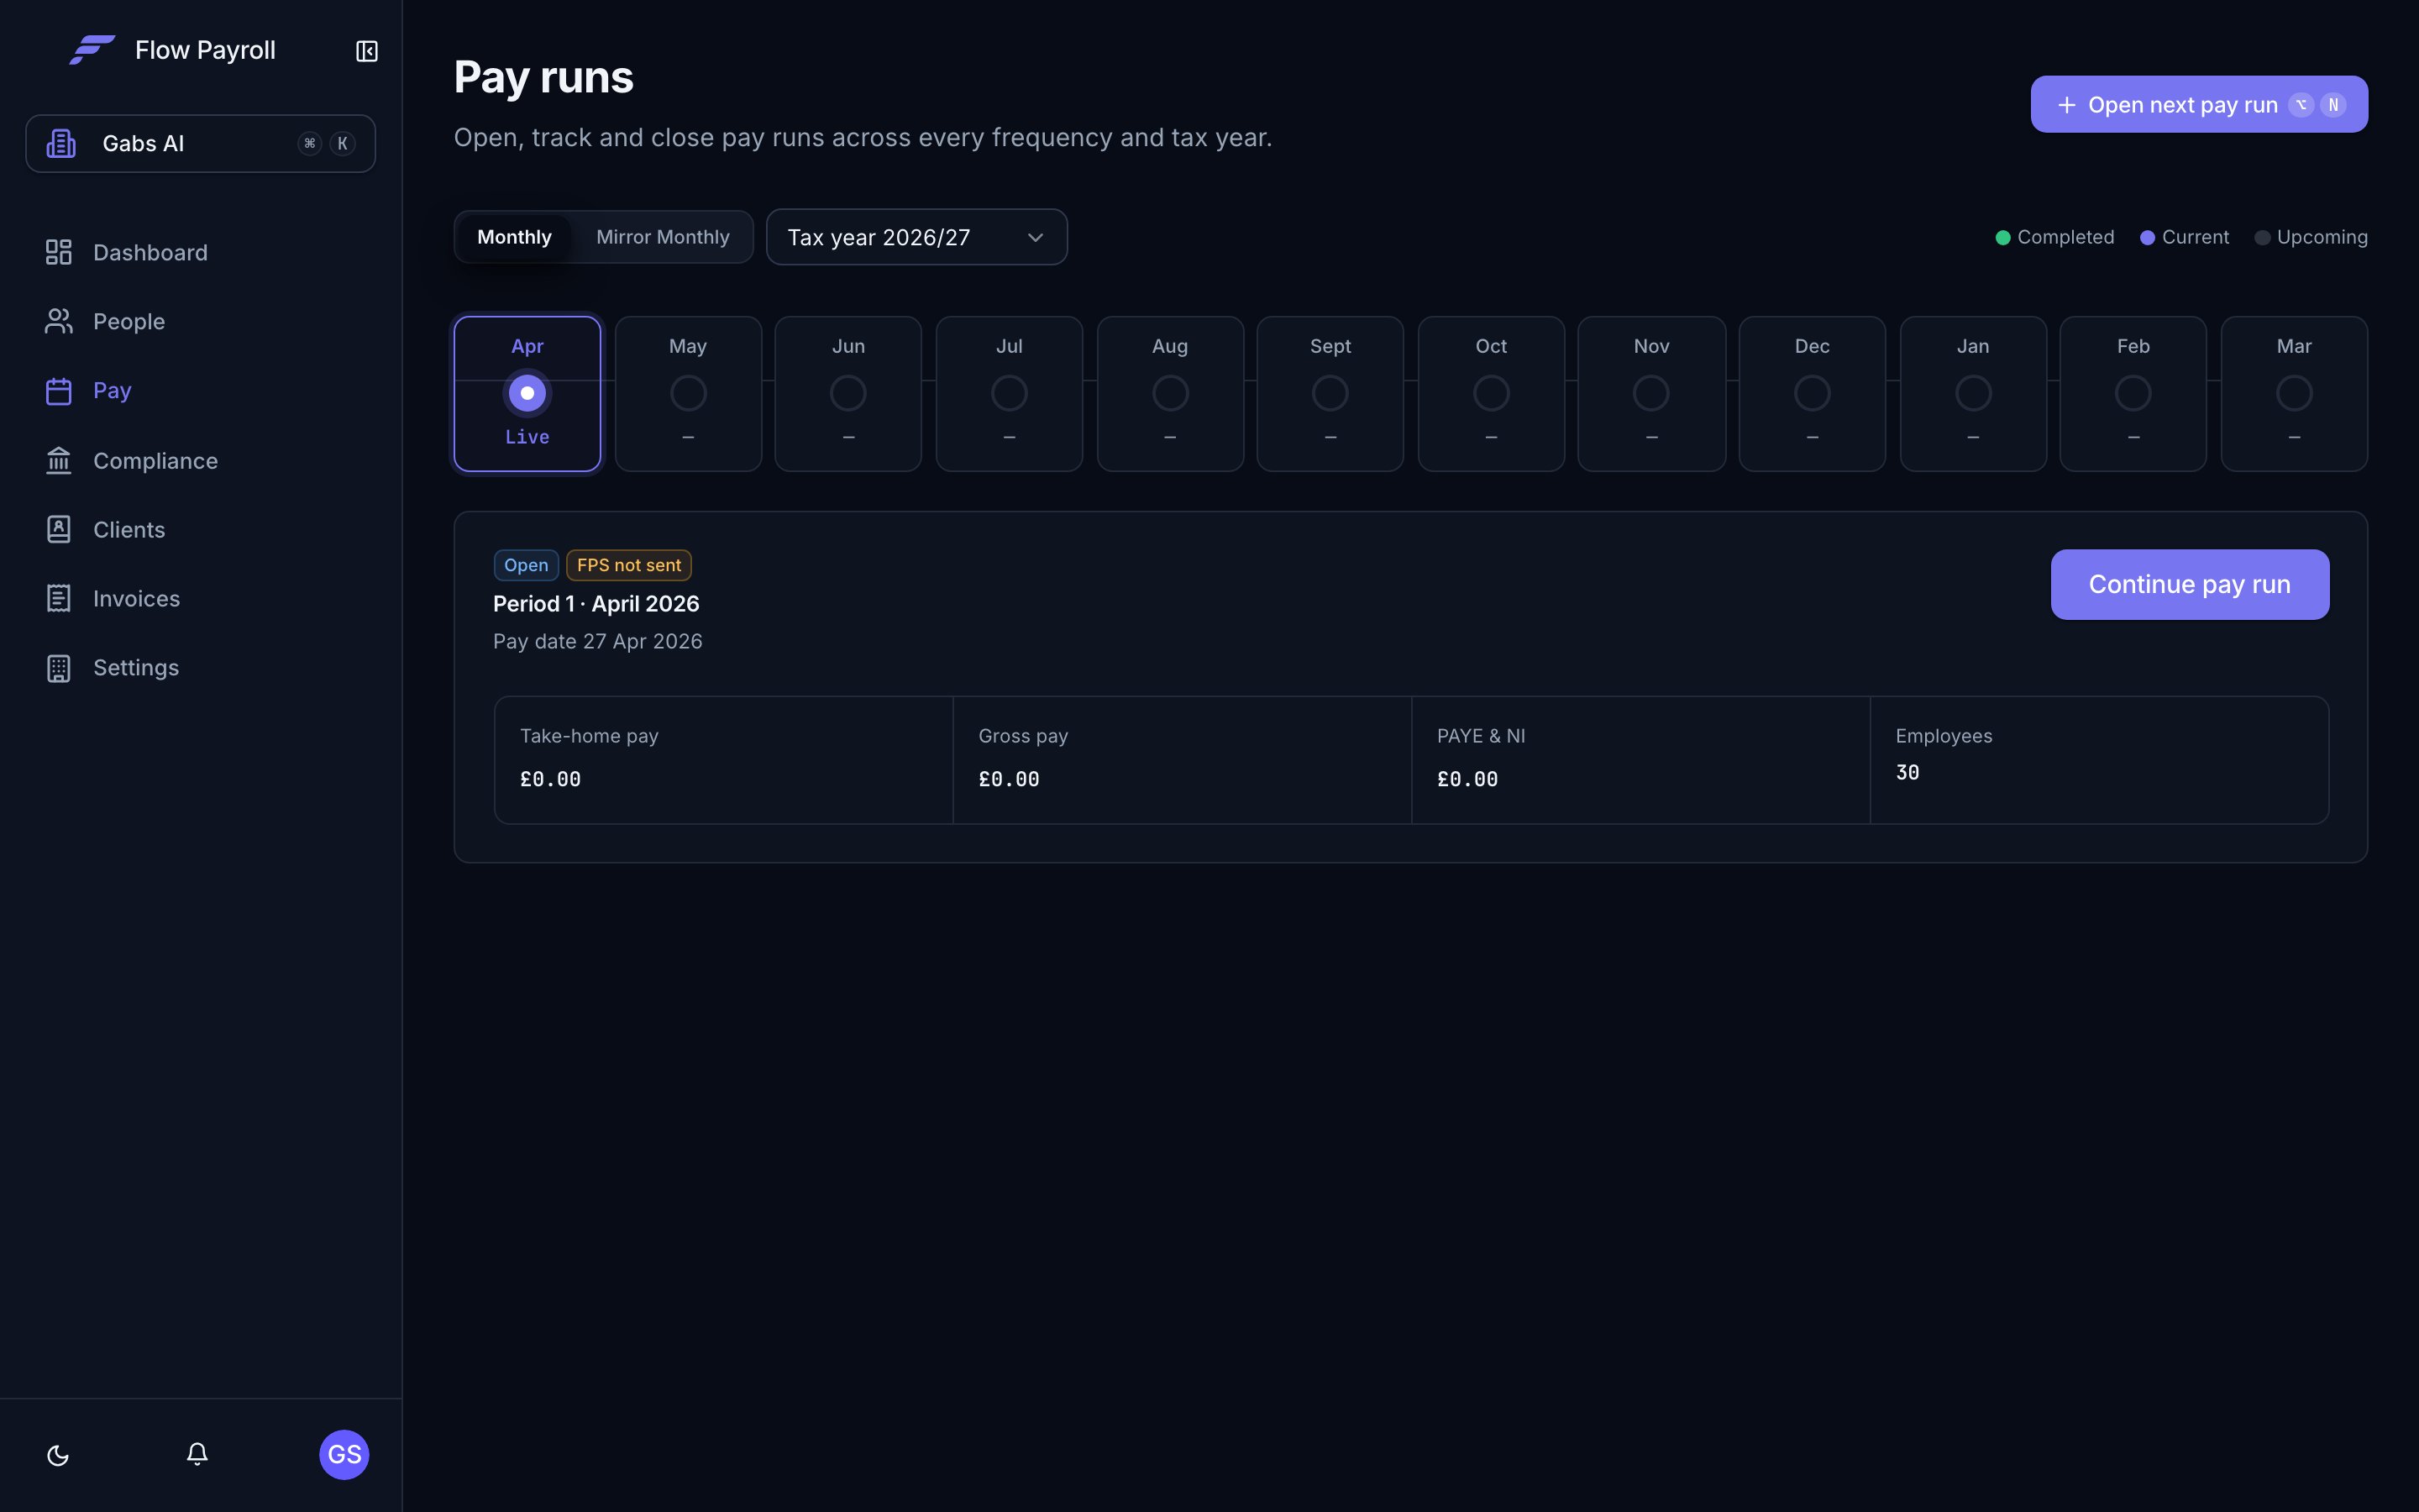Viewport: 2419px width, 1512px height.
Task: Click the Pay runs page title
Action: 543,77
